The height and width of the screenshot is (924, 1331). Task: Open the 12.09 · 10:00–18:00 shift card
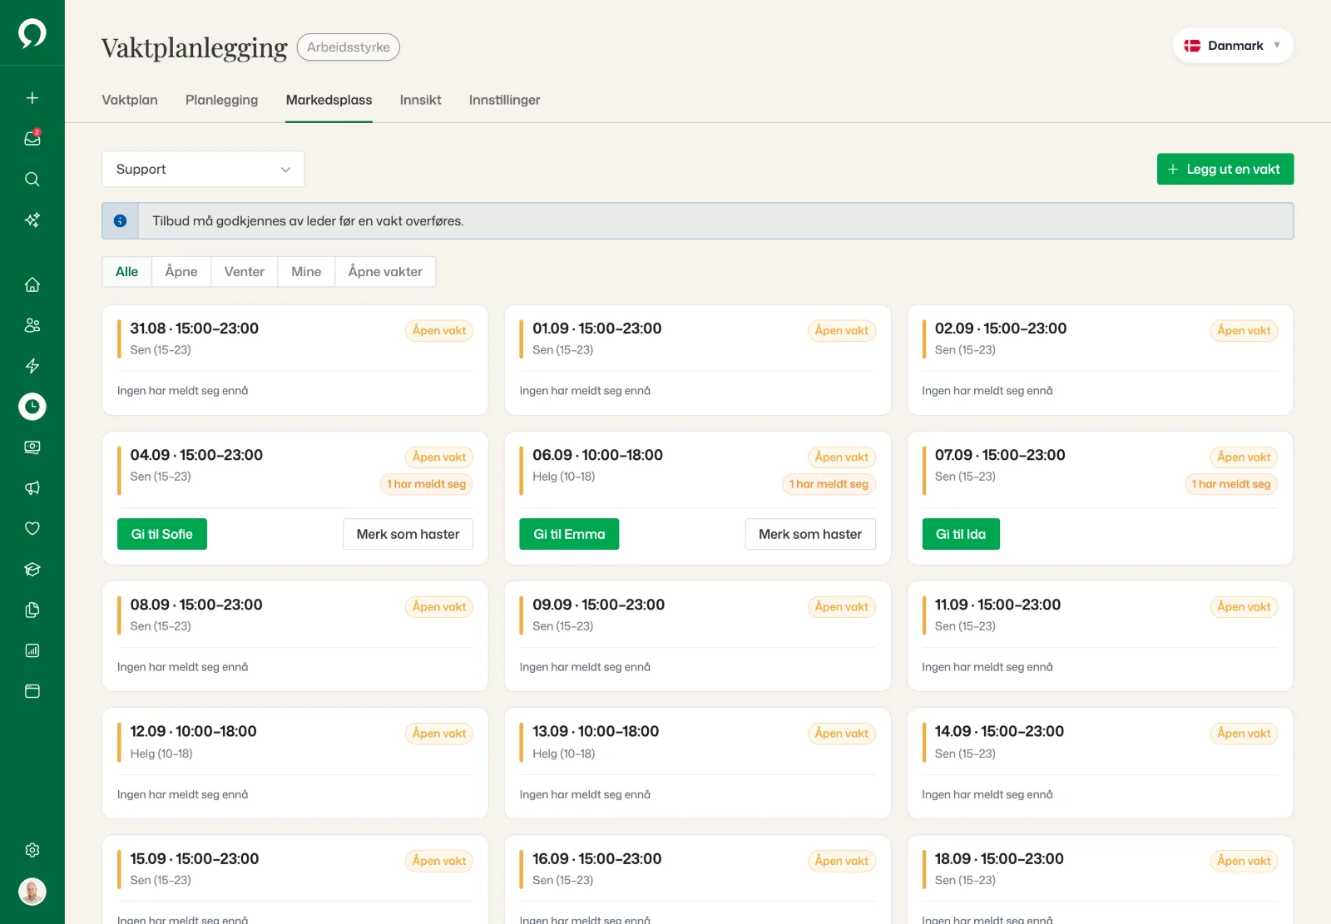click(295, 763)
